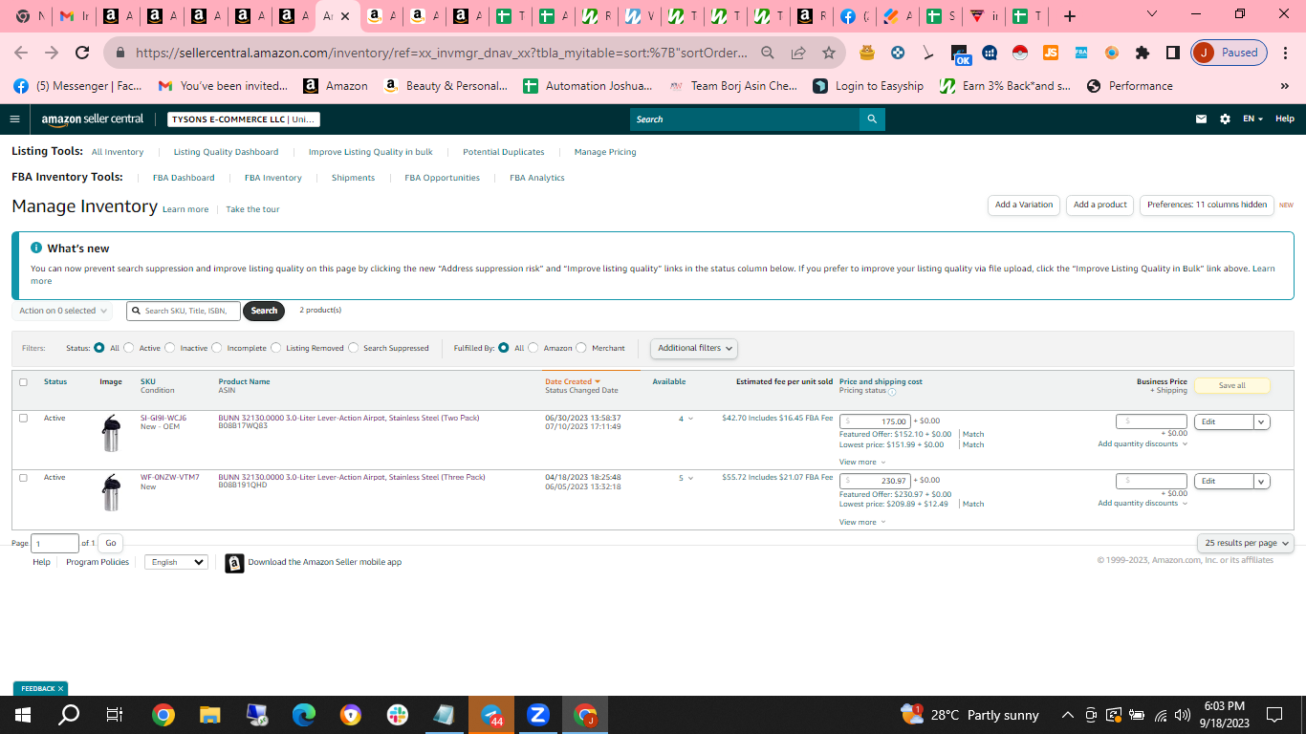Open a new browser tab with the plus button
The image size is (1306, 734).
pos(1070,16)
